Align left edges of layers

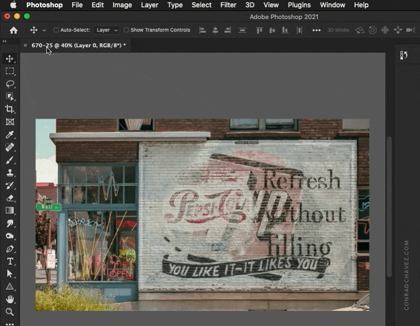pos(203,30)
